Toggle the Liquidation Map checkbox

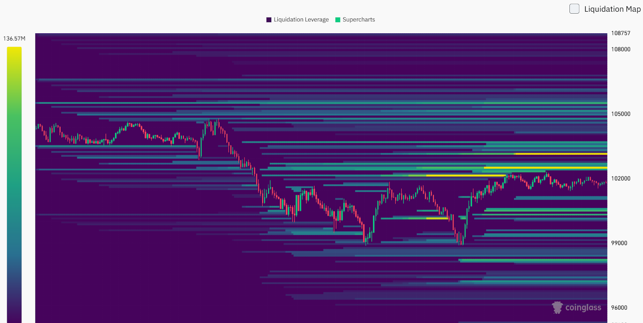click(574, 9)
